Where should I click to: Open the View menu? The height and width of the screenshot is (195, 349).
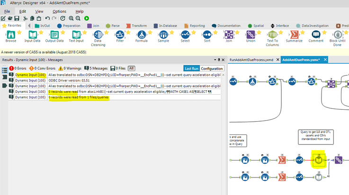[39, 11]
